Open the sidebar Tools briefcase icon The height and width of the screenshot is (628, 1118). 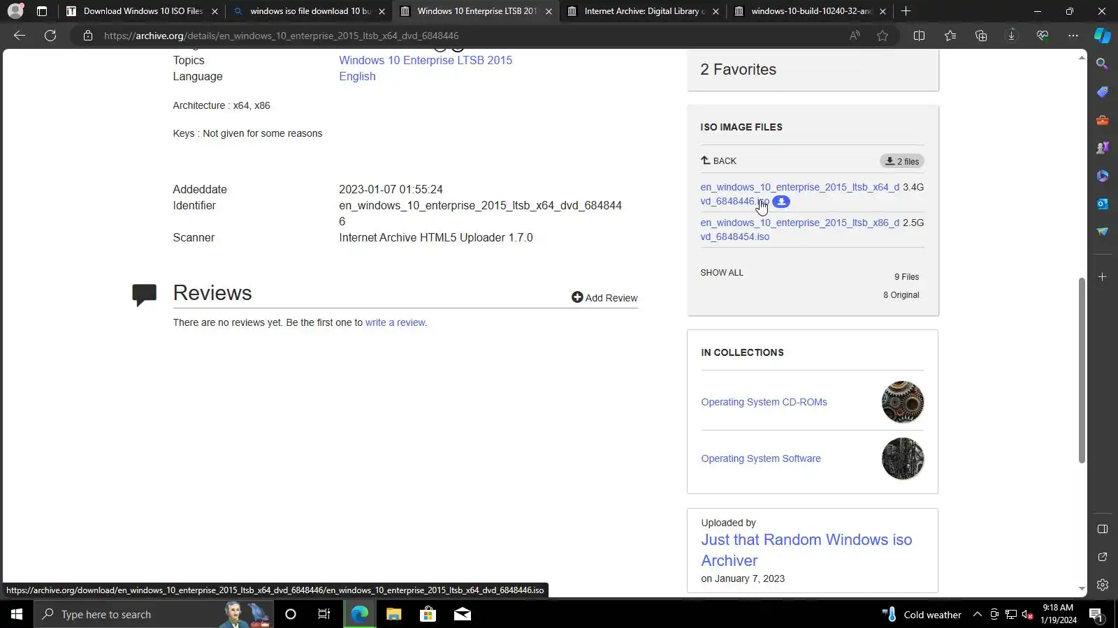point(1103,120)
